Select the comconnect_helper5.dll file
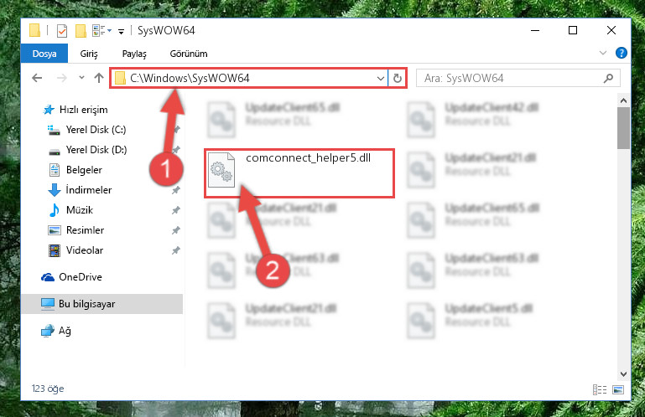This screenshot has height=417, width=645. (299, 173)
